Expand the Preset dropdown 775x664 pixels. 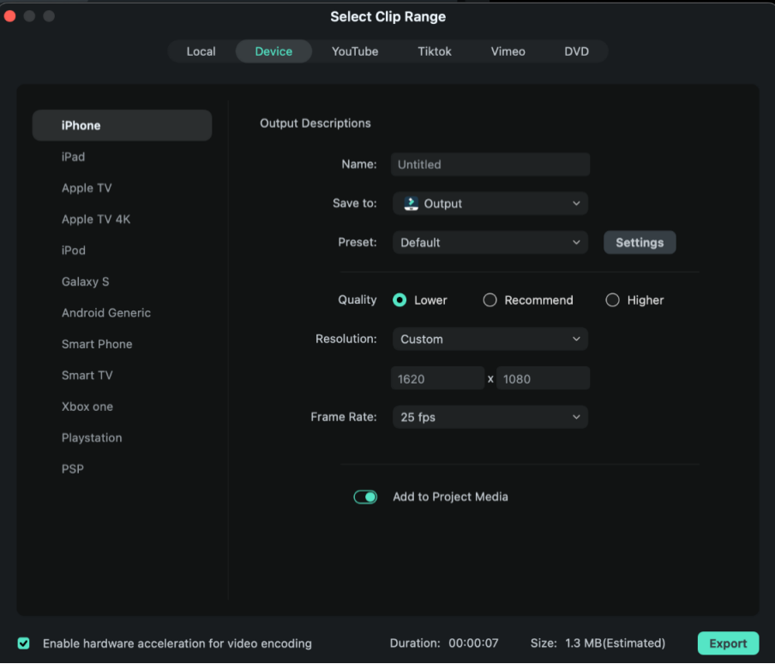tap(490, 243)
